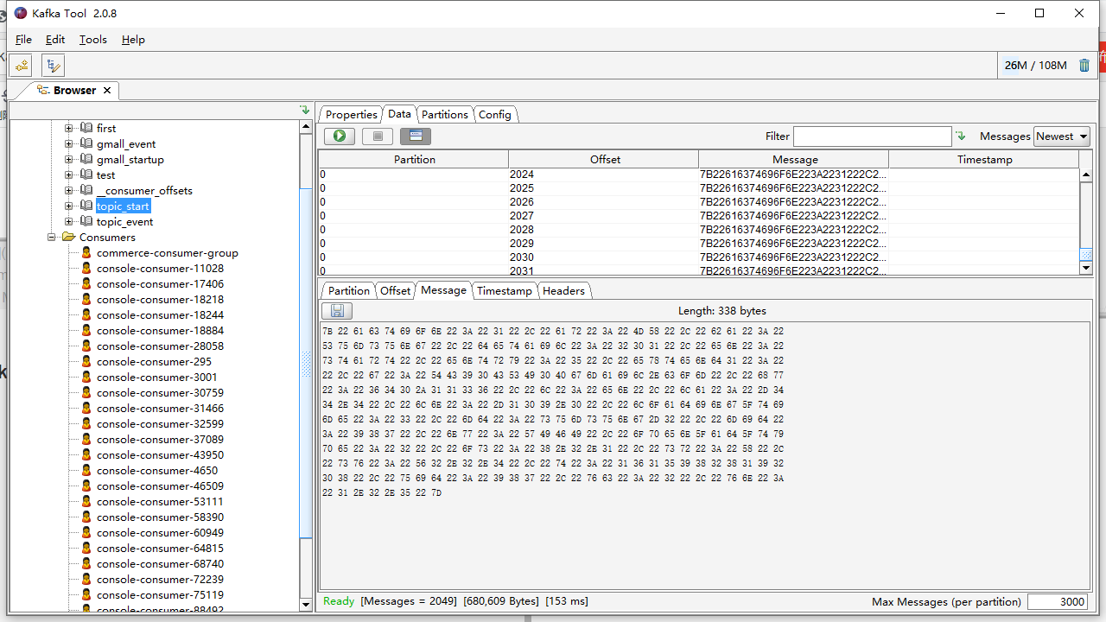Screen dimensions: 1106x622
Task: Expand the topic_event topic node
Action: 69,221
